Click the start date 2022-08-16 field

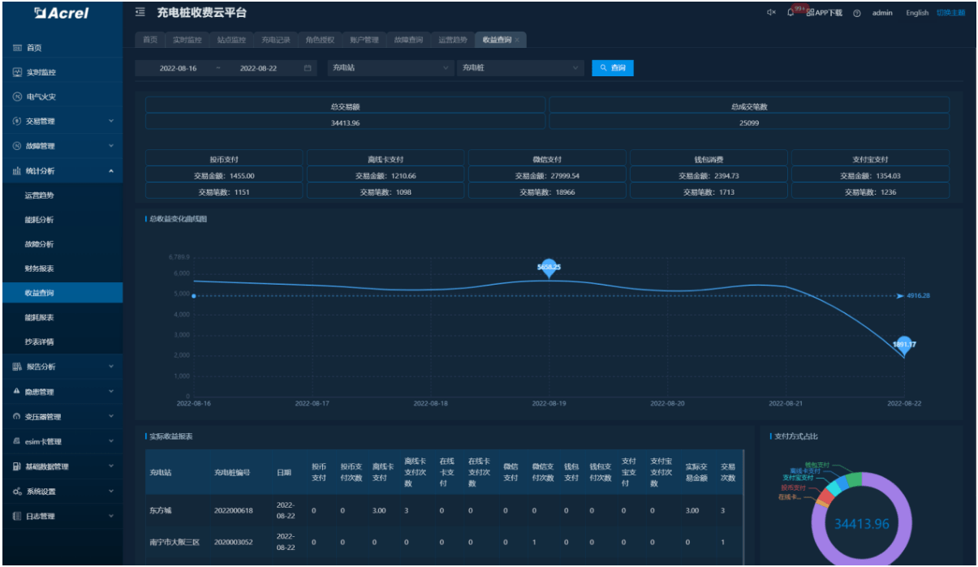[x=179, y=68]
